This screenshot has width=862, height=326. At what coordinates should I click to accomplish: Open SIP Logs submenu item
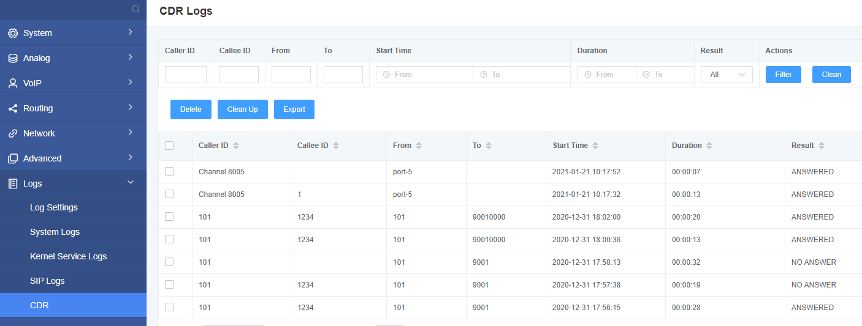[x=73, y=281]
